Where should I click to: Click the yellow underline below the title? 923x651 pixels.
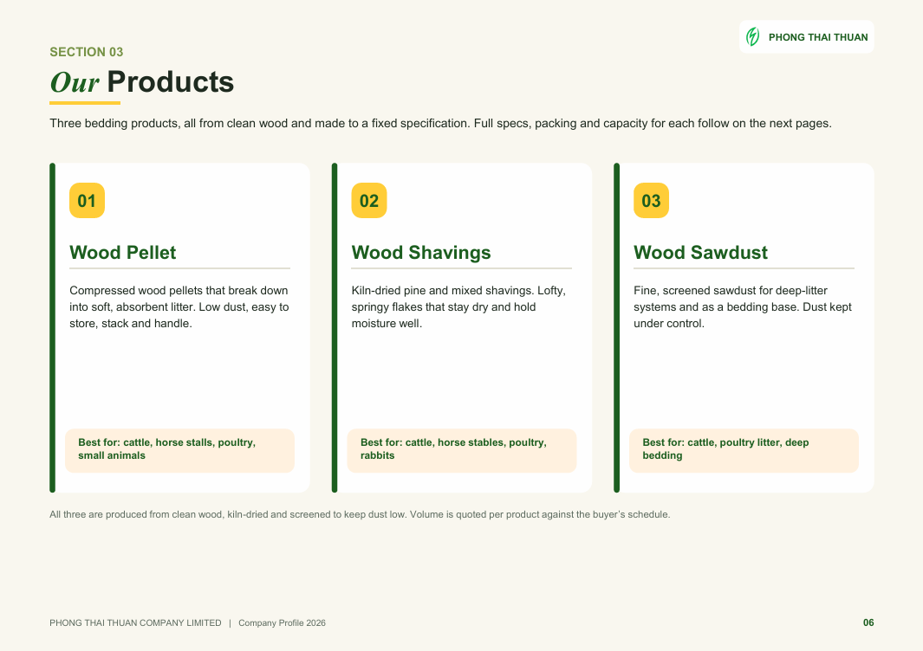tap(85, 103)
